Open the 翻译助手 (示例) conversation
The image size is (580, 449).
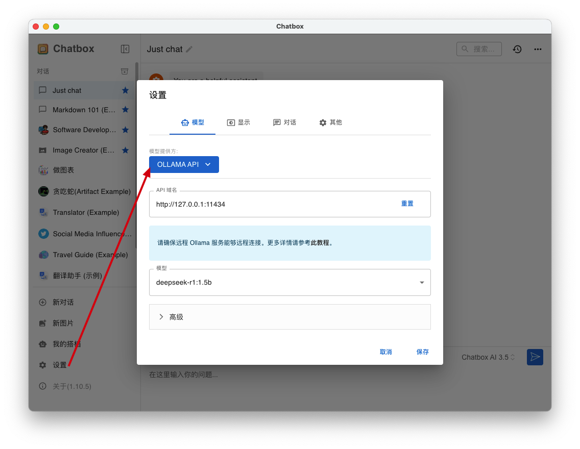(84, 276)
